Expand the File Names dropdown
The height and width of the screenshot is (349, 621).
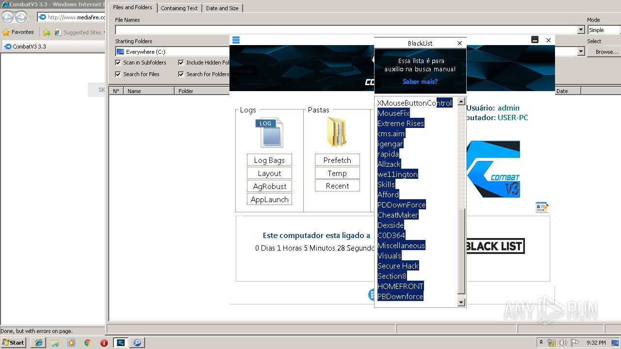[581, 30]
